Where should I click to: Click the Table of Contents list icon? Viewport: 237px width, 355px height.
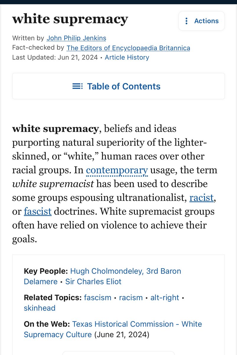point(78,86)
